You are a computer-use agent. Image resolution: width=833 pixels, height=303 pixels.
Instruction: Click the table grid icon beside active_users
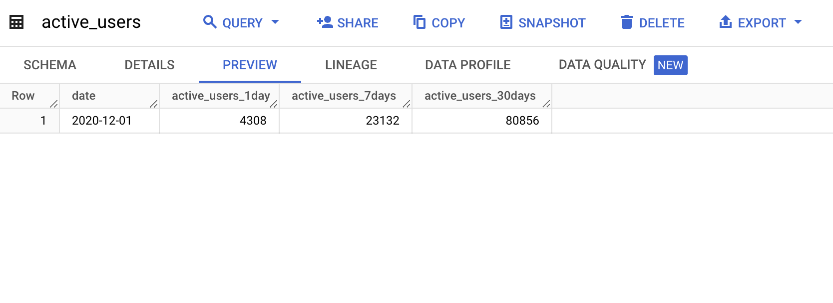16,22
